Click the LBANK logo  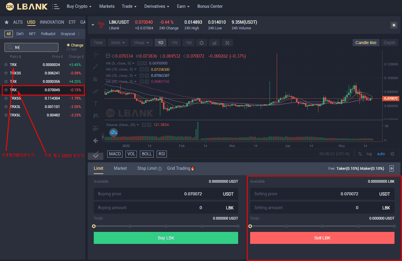27,6
